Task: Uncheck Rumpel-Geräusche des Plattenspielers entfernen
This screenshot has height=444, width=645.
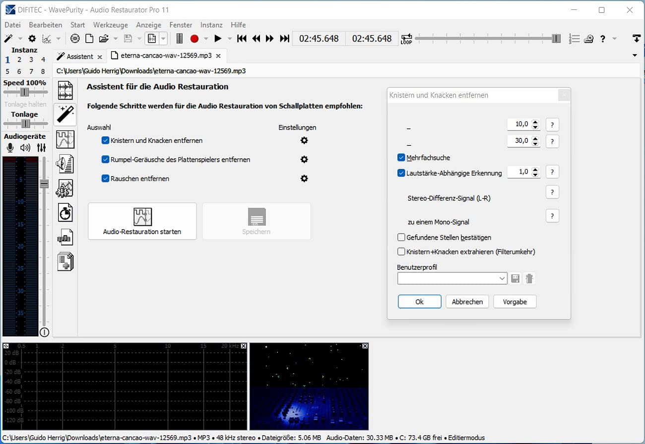Action: point(105,159)
